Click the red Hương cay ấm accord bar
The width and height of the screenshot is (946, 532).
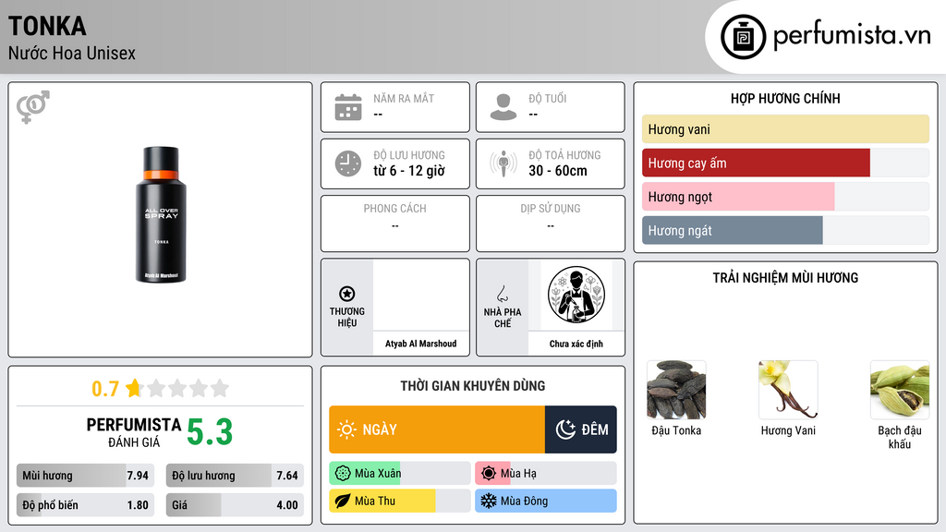tap(756, 163)
